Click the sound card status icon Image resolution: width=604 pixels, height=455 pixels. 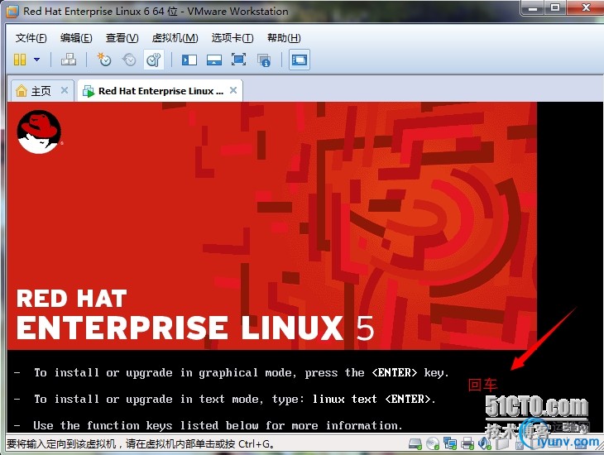(x=484, y=443)
